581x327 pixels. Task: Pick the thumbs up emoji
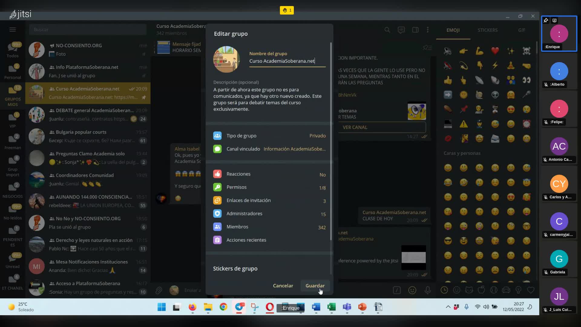[x=448, y=80]
